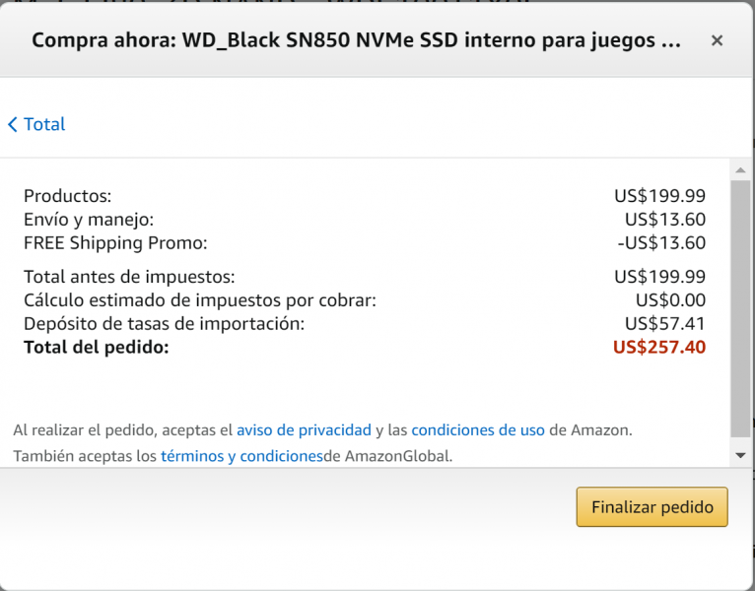This screenshot has width=755, height=591.
Task: Open the aviso de privacidad link
Action: click(304, 429)
